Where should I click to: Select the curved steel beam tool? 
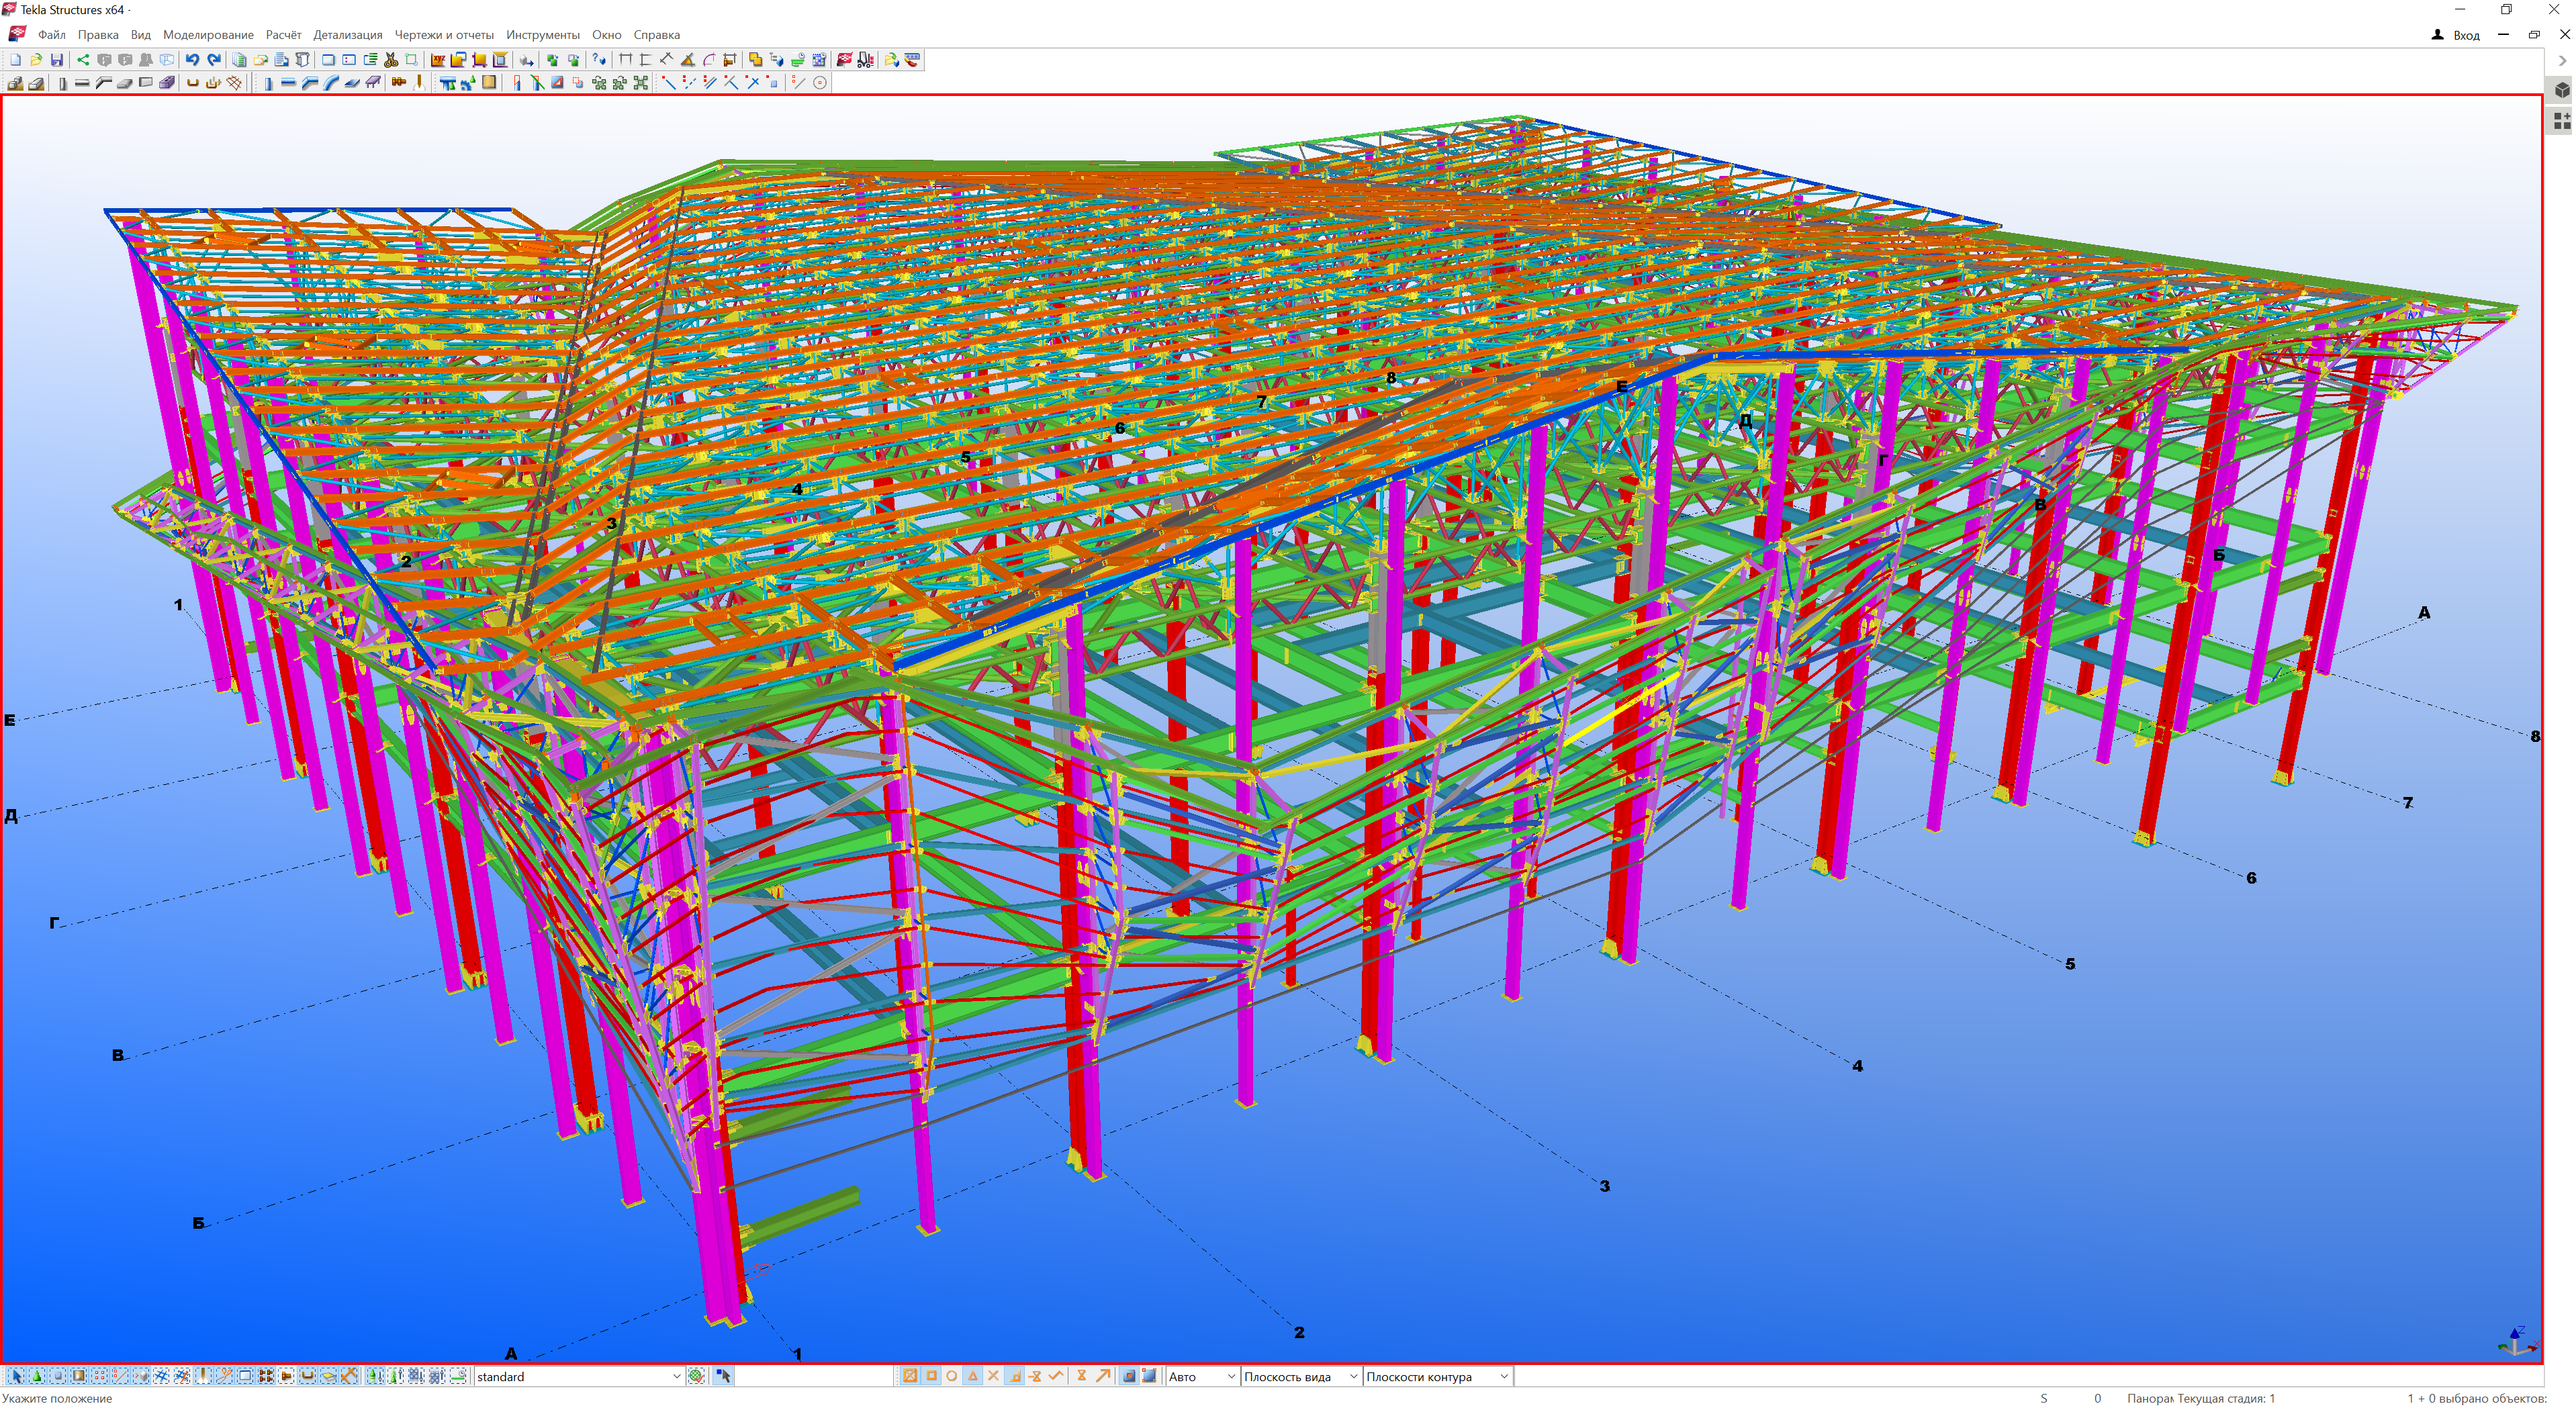(x=331, y=83)
